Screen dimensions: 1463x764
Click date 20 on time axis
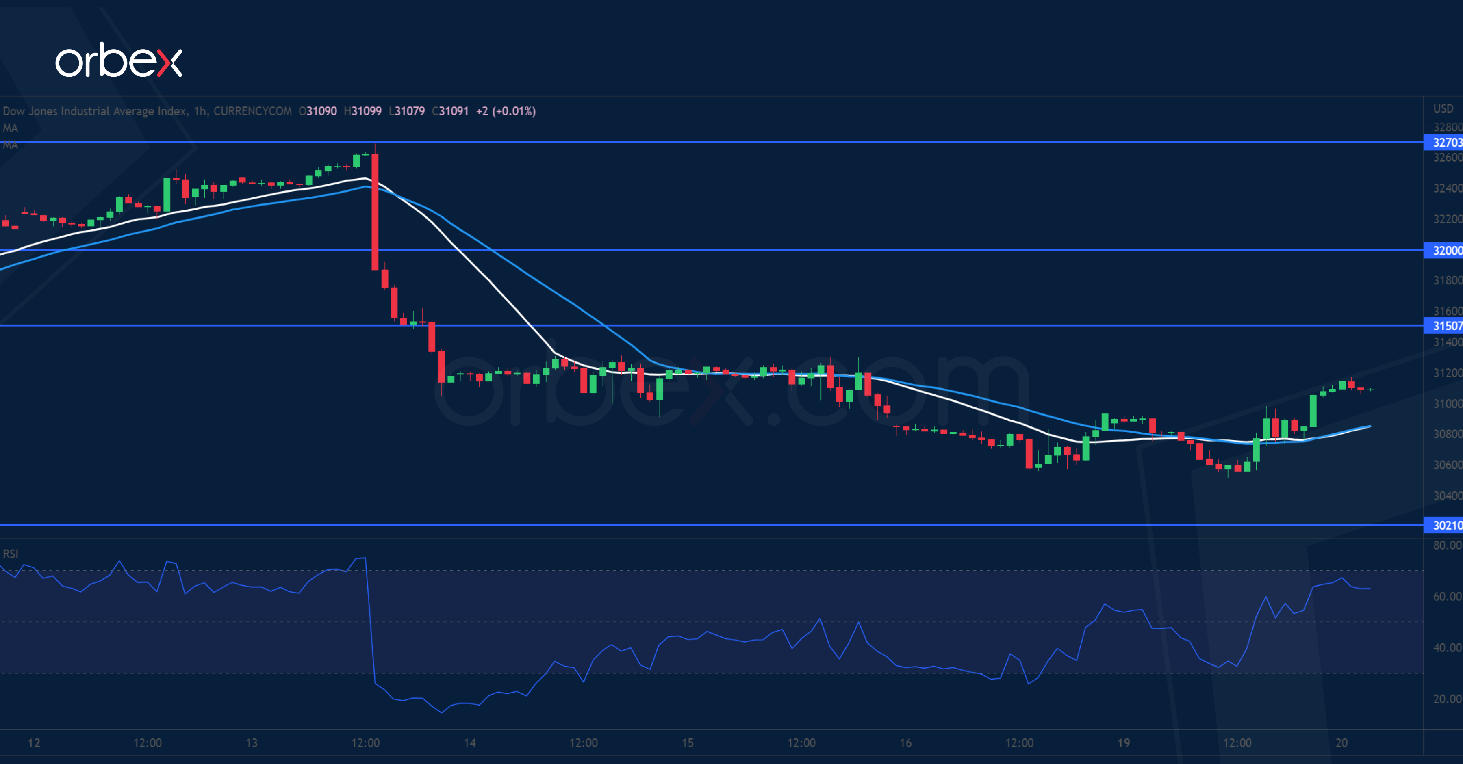point(1341,742)
